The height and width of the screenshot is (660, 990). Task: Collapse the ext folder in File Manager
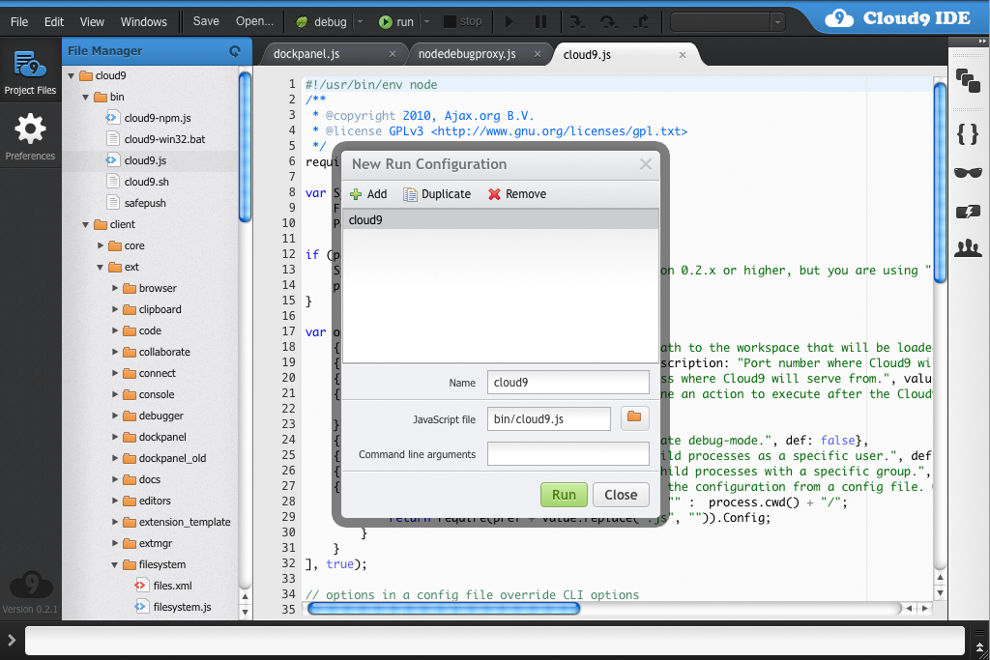point(98,267)
